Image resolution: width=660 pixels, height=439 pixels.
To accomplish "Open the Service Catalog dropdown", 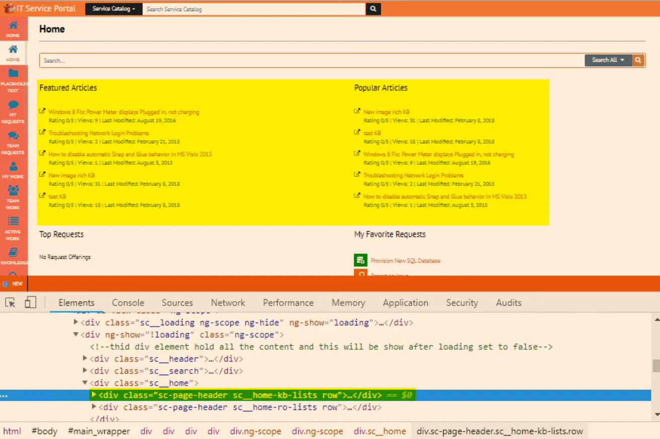I will (x=114, y=9).
